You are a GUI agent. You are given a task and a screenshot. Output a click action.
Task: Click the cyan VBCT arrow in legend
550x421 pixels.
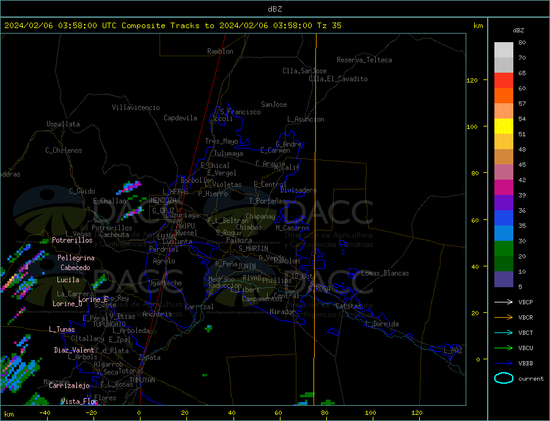[504, 332]
